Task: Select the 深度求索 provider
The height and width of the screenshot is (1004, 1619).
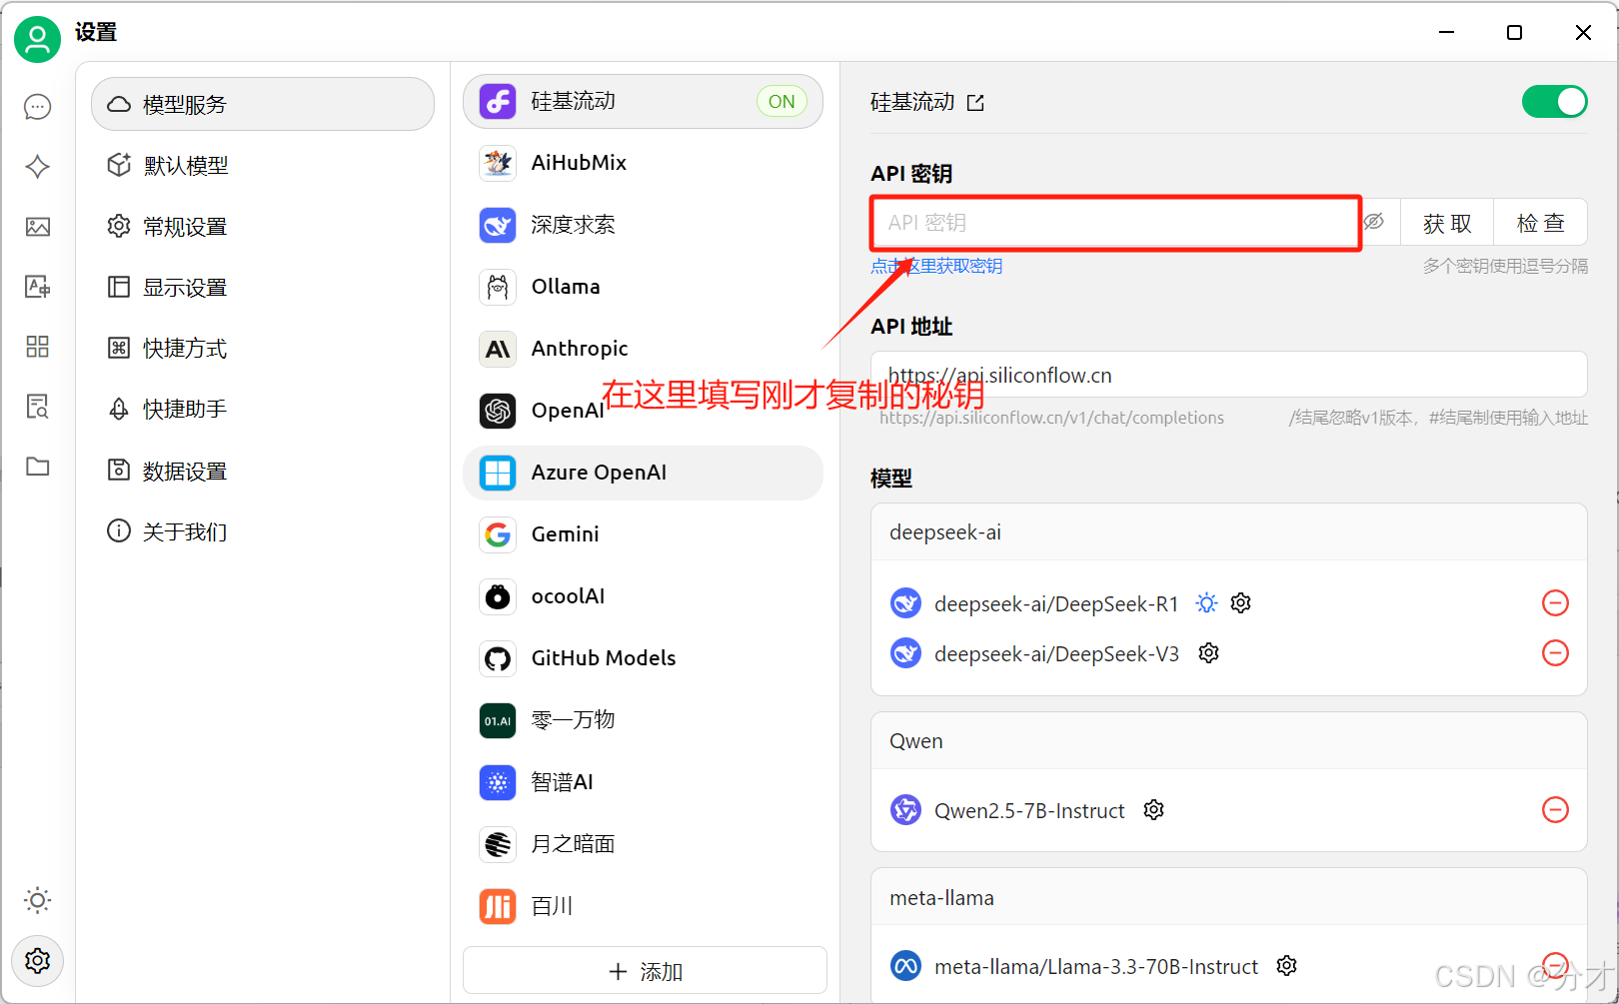Action: (x=643, y=225)
